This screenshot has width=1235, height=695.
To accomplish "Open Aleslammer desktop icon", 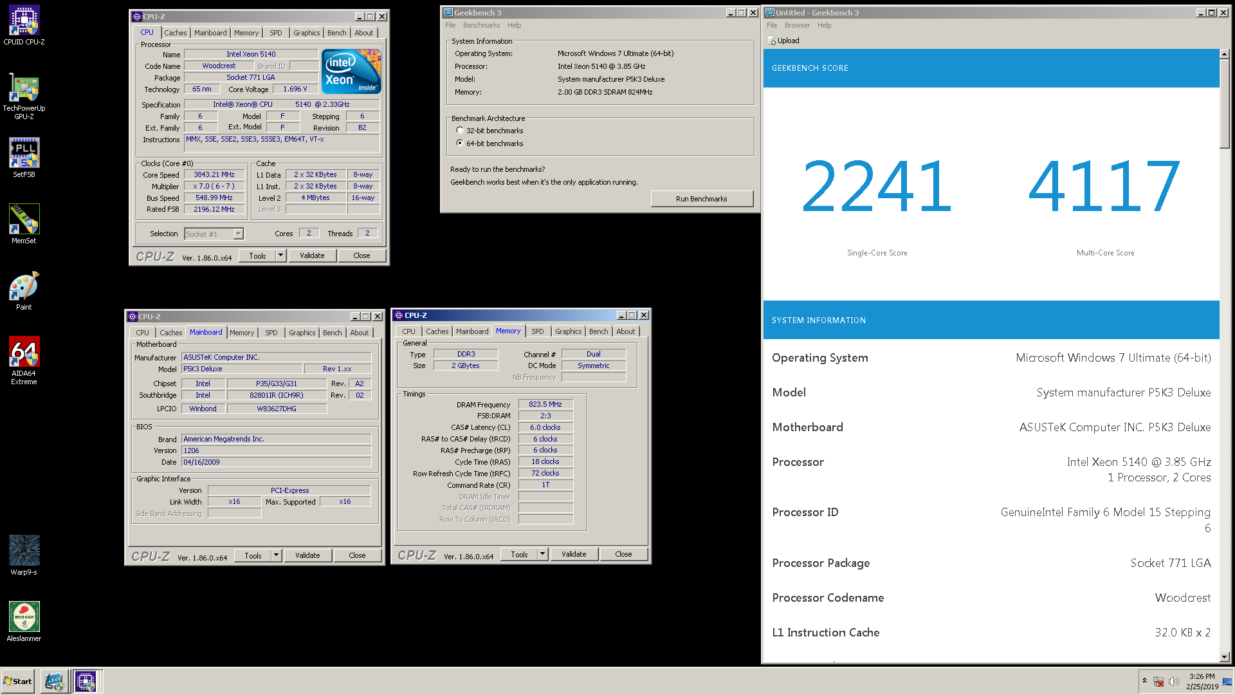I will pyautogui.click(x=24, y=622).
